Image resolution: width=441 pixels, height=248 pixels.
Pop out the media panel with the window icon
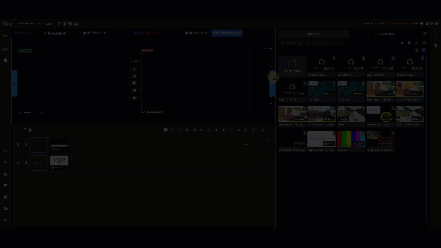click(x=424, y=34)
